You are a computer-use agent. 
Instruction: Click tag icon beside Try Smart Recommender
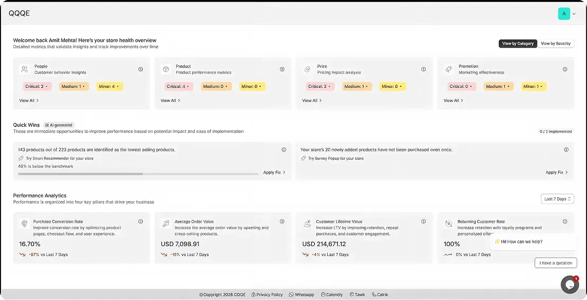[21, 159]
